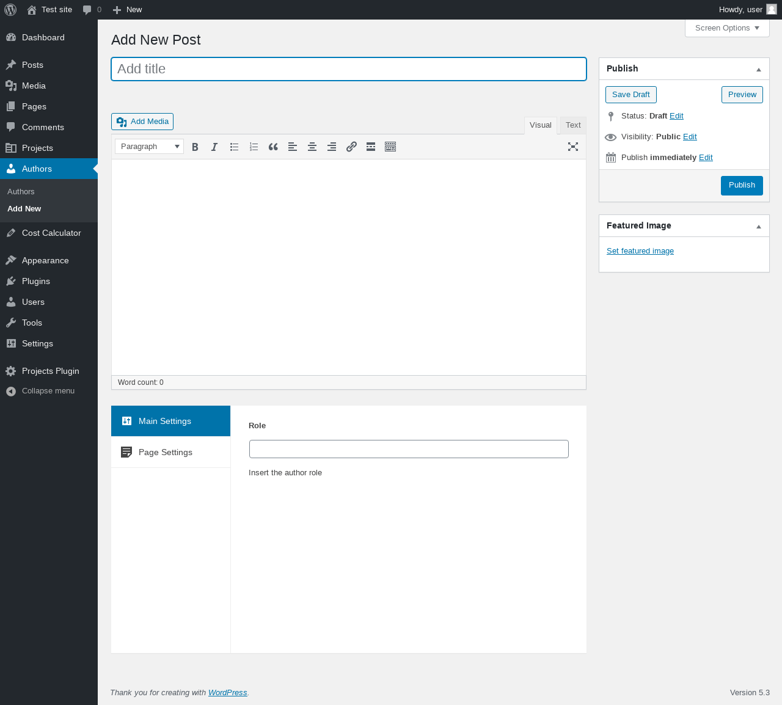Image resolution: width=782 pixels, height=705 pixels.
Task: Edit the post status
Action: coord(676,116)
